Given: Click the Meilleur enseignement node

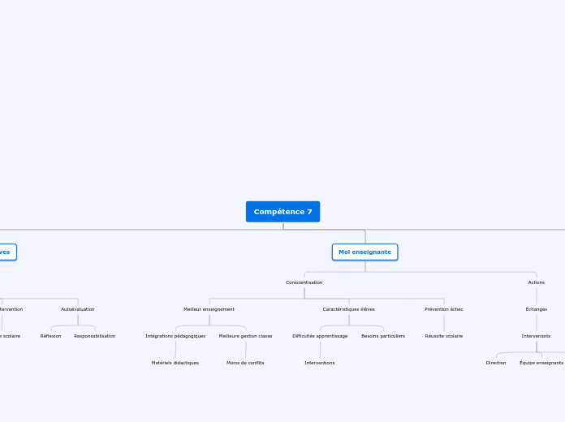Looking at the screenshot, I should [209, 309].
